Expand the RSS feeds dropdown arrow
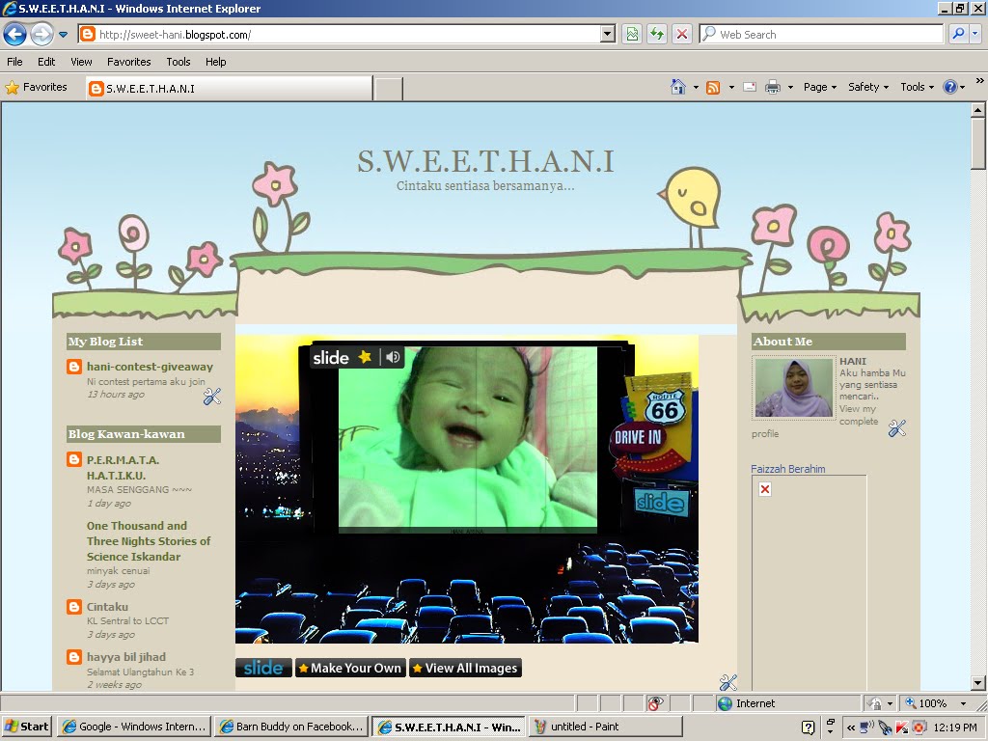 pyautogui.click(x=731, y=88)
